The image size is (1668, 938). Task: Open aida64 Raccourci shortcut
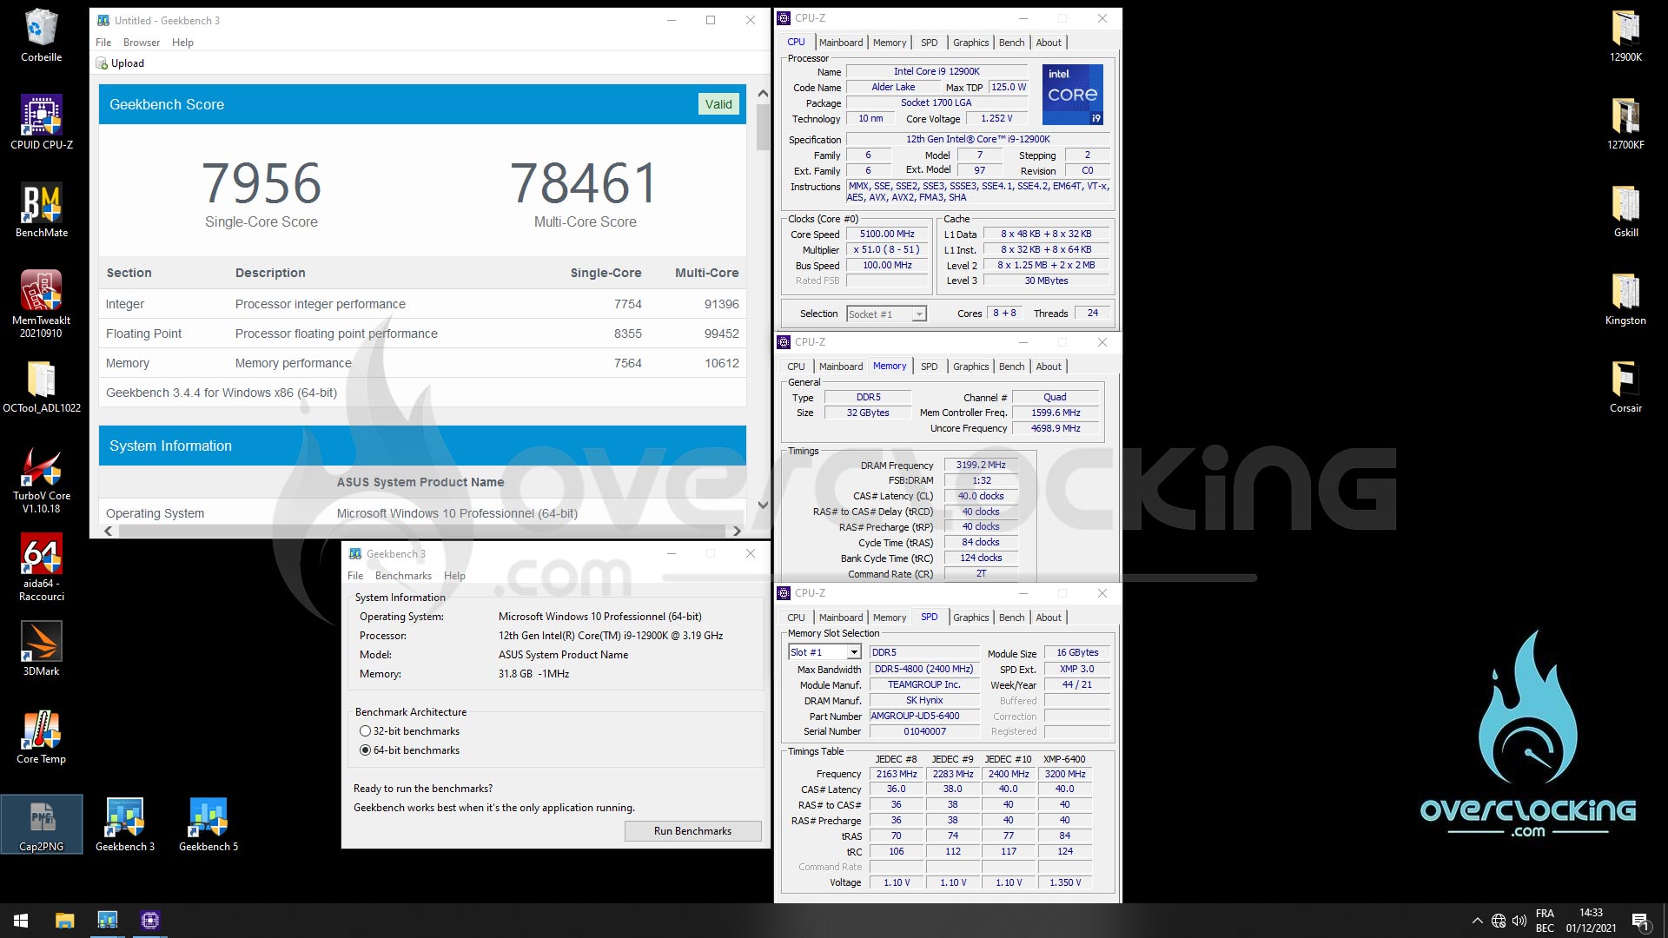point(41,568)
